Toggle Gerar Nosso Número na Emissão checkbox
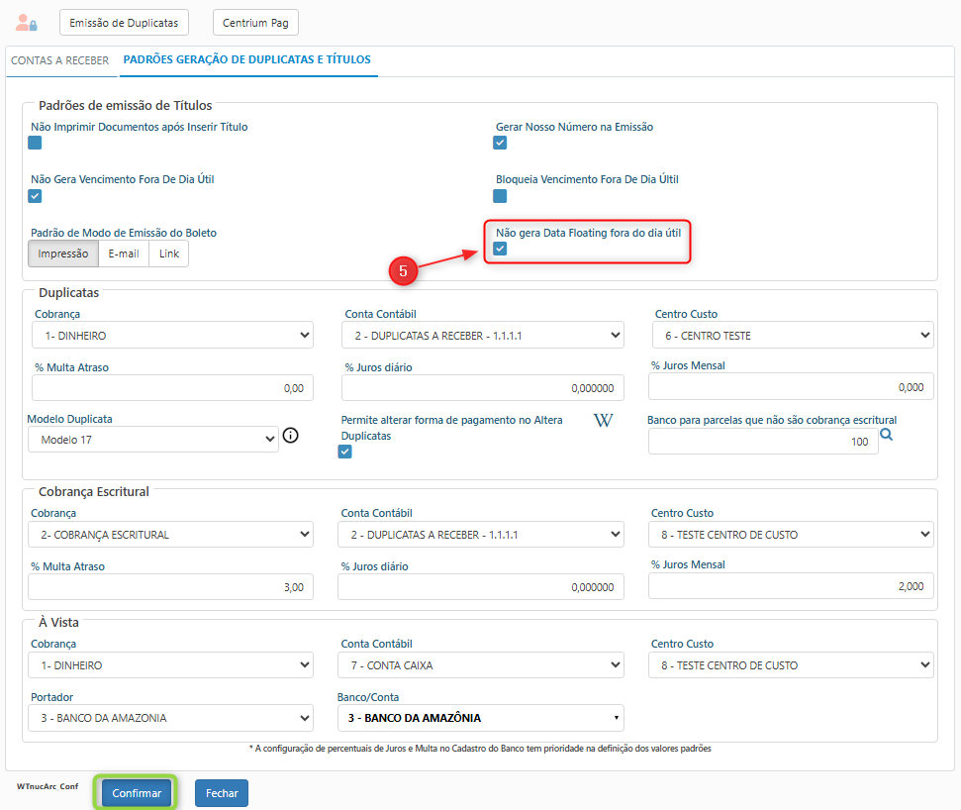Image resolution: width=961 pixels, height=810 pixels. click(500, 143)
